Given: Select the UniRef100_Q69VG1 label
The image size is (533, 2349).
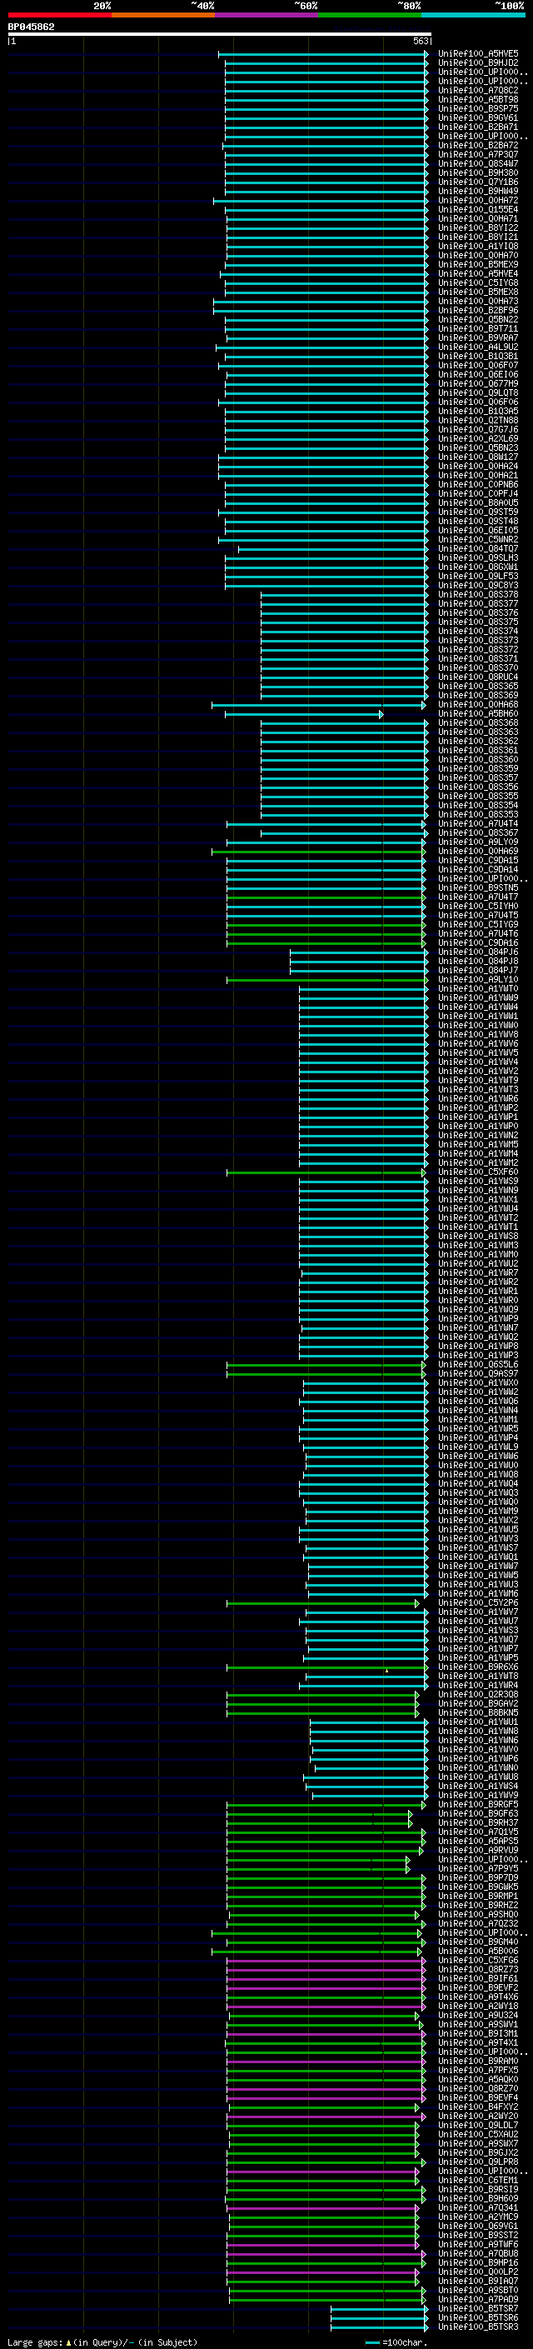Looking at the screenshot, I should point(477,2226).
